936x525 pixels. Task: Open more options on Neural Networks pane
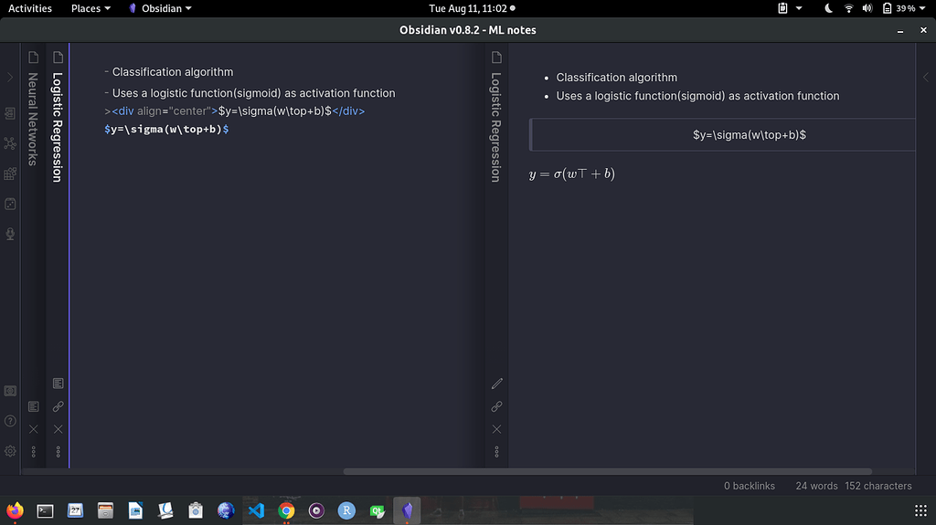click(x=34, y=452)
